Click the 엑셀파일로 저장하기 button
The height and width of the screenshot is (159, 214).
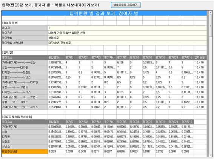click(126, 5)
